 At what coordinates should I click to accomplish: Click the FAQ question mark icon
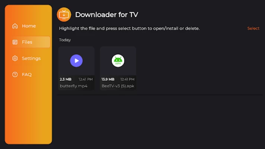pos(15,74)
